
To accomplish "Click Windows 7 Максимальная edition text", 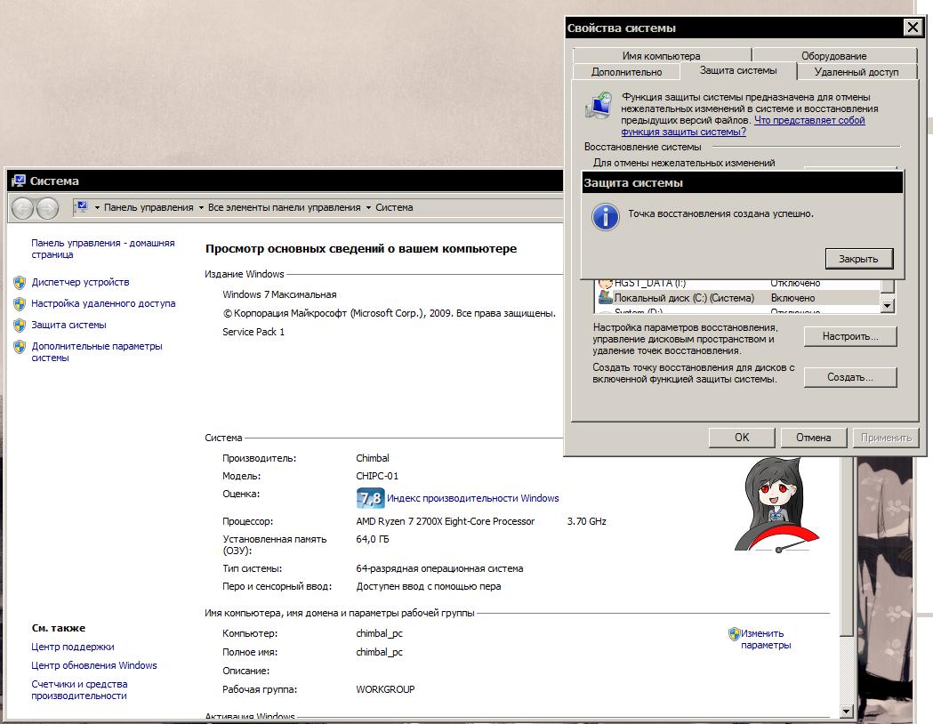I will tap(279, 294).
